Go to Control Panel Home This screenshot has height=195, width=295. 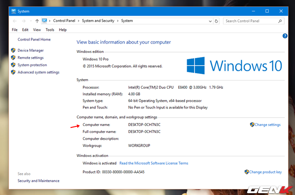[x=34, y=40]
